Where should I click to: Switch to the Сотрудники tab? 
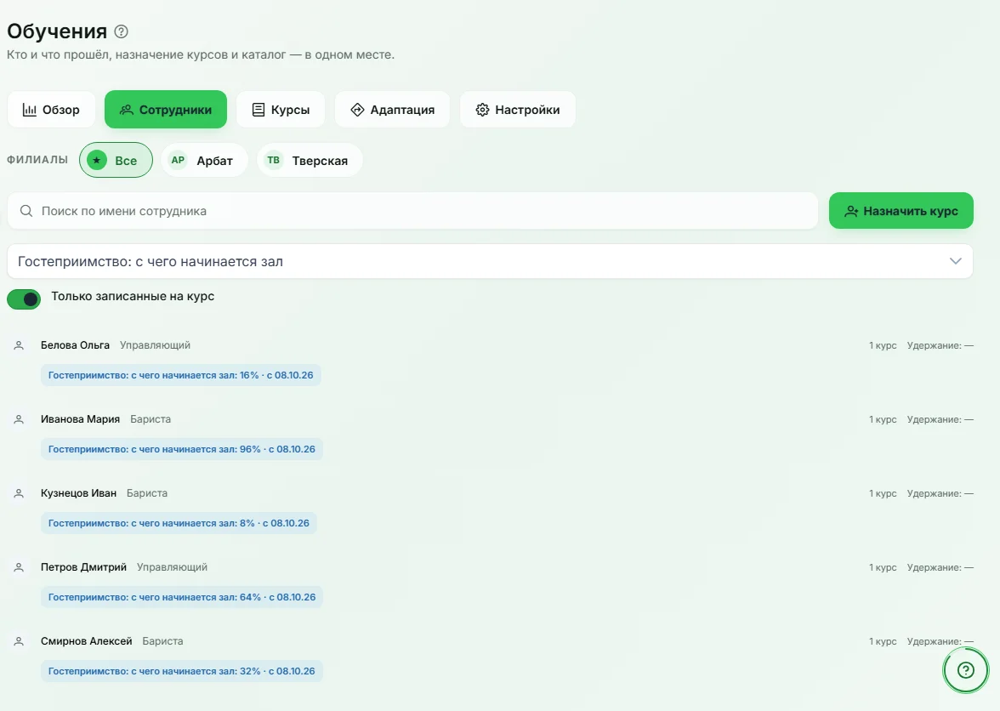point(166,110)
